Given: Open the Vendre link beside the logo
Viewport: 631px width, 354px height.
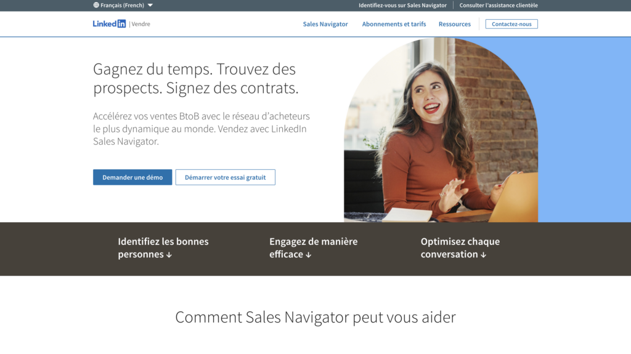Looking at the screenshot, I should click(x=140, y=24).
